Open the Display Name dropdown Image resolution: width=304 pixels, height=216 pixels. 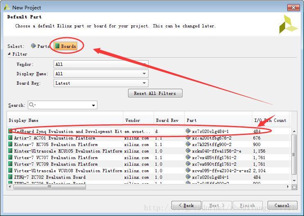pos(101,74)
